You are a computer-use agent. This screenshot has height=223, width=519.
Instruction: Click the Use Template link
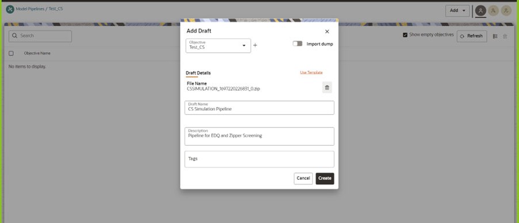click(311, 72)
